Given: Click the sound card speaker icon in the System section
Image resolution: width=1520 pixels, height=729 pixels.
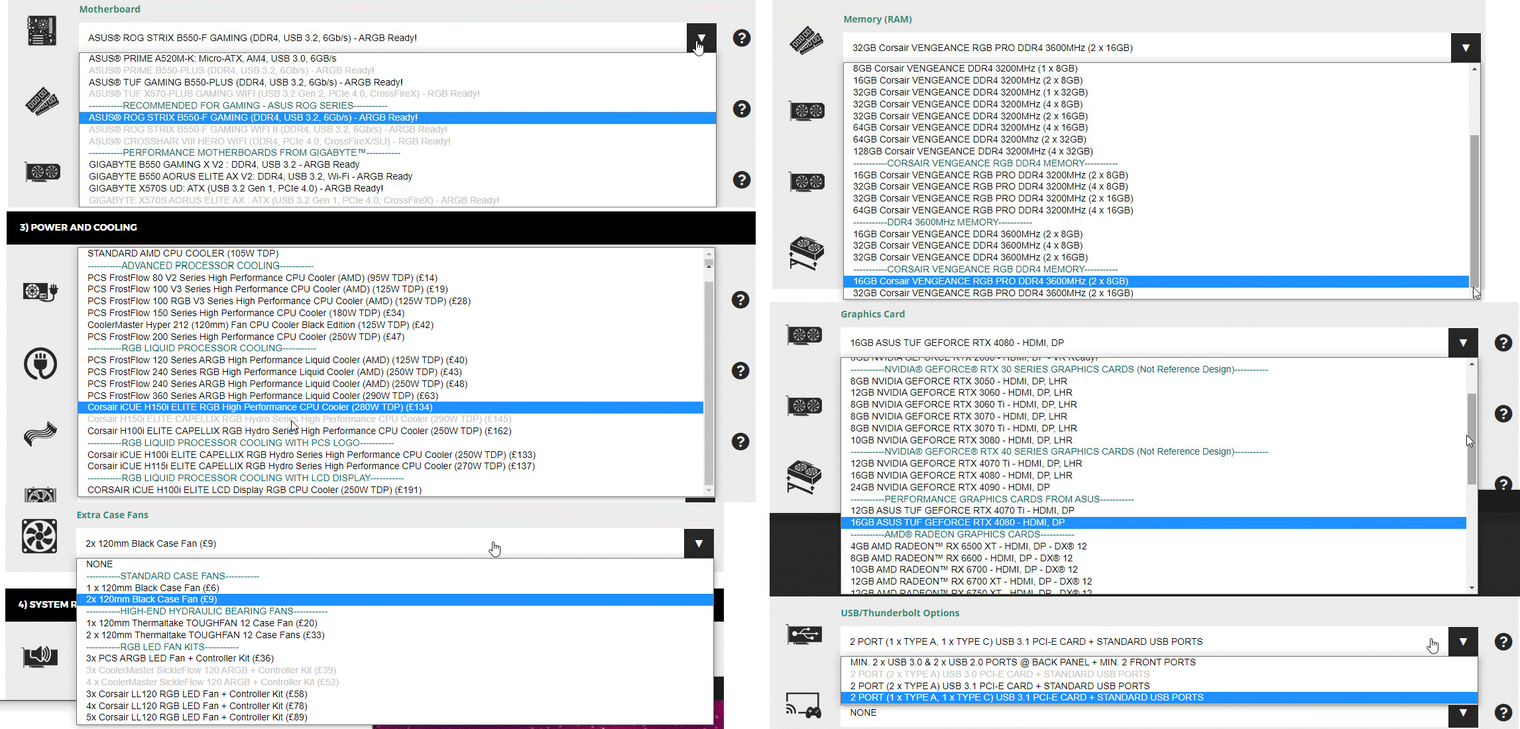Looking at the screenshot, I should tap(40, 657).
